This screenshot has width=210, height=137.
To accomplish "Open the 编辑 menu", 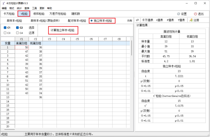I will (x=4, y=8).
